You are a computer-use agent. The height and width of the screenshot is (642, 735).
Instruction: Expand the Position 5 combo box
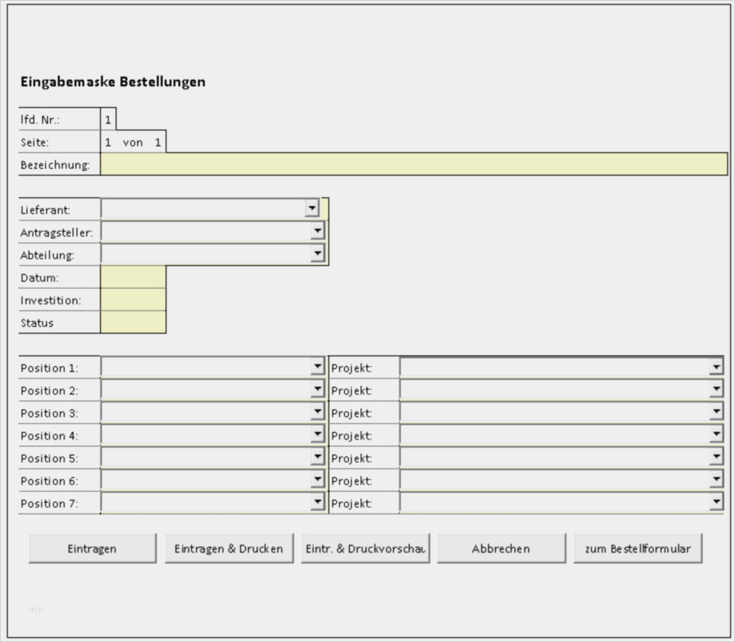coord(318,456)
